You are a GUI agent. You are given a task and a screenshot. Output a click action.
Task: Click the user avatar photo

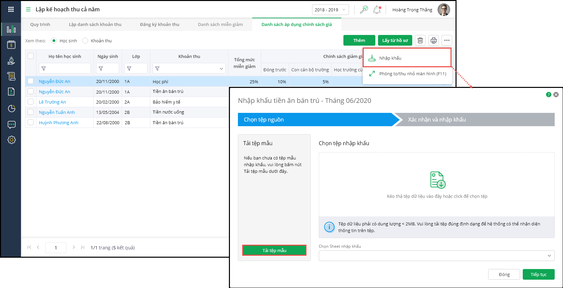point(444,10)
